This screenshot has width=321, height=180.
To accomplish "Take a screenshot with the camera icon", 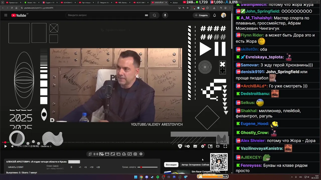I will [135, 154].
